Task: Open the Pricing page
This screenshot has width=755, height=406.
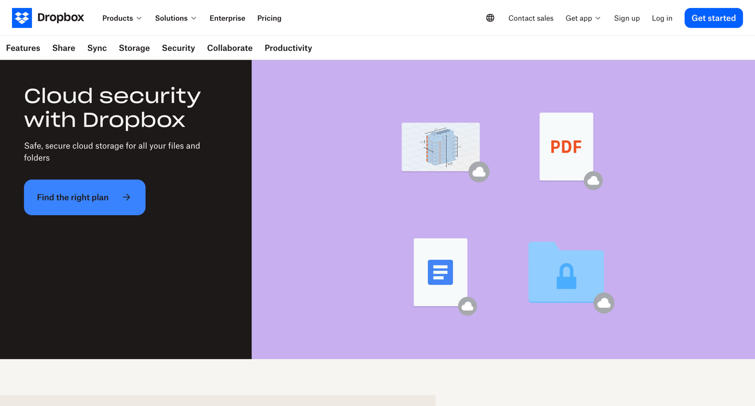Action: pyautogui.click(x=269, y=18)
